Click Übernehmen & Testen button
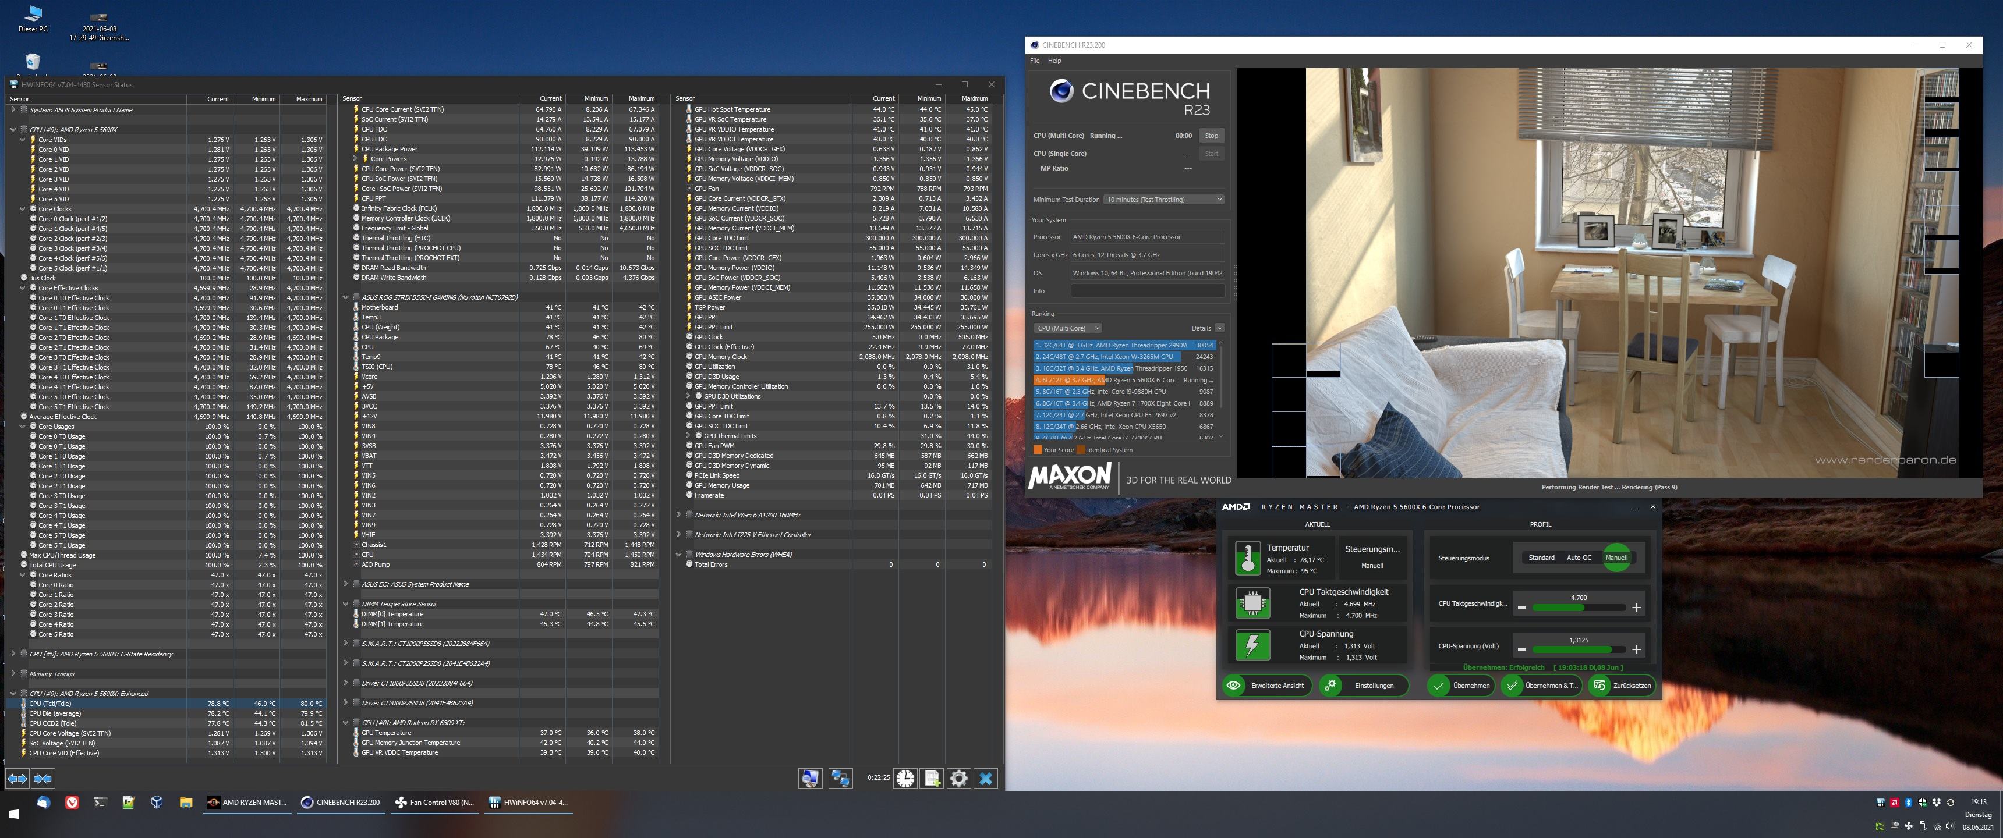2003x838 pixels. [x=1541, y=686]
